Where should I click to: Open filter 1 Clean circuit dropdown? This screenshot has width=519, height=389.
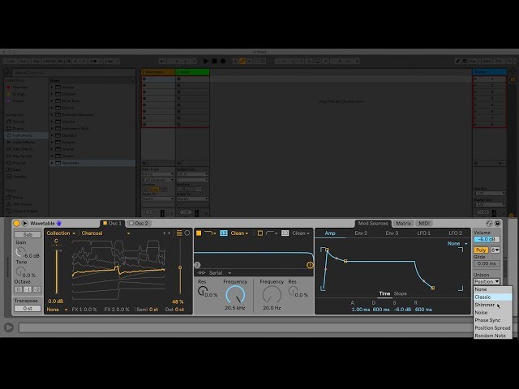(239, 233)
